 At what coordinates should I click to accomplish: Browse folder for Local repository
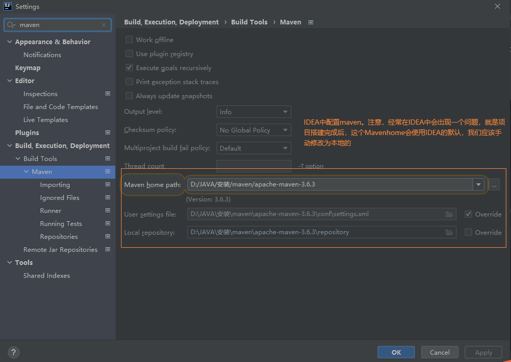pos(449,232)
